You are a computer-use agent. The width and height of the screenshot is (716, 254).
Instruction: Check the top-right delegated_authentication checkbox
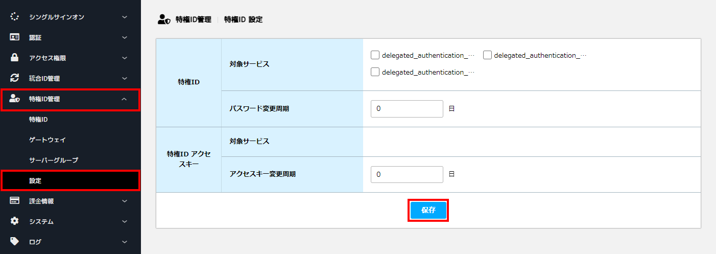[487, 55]
